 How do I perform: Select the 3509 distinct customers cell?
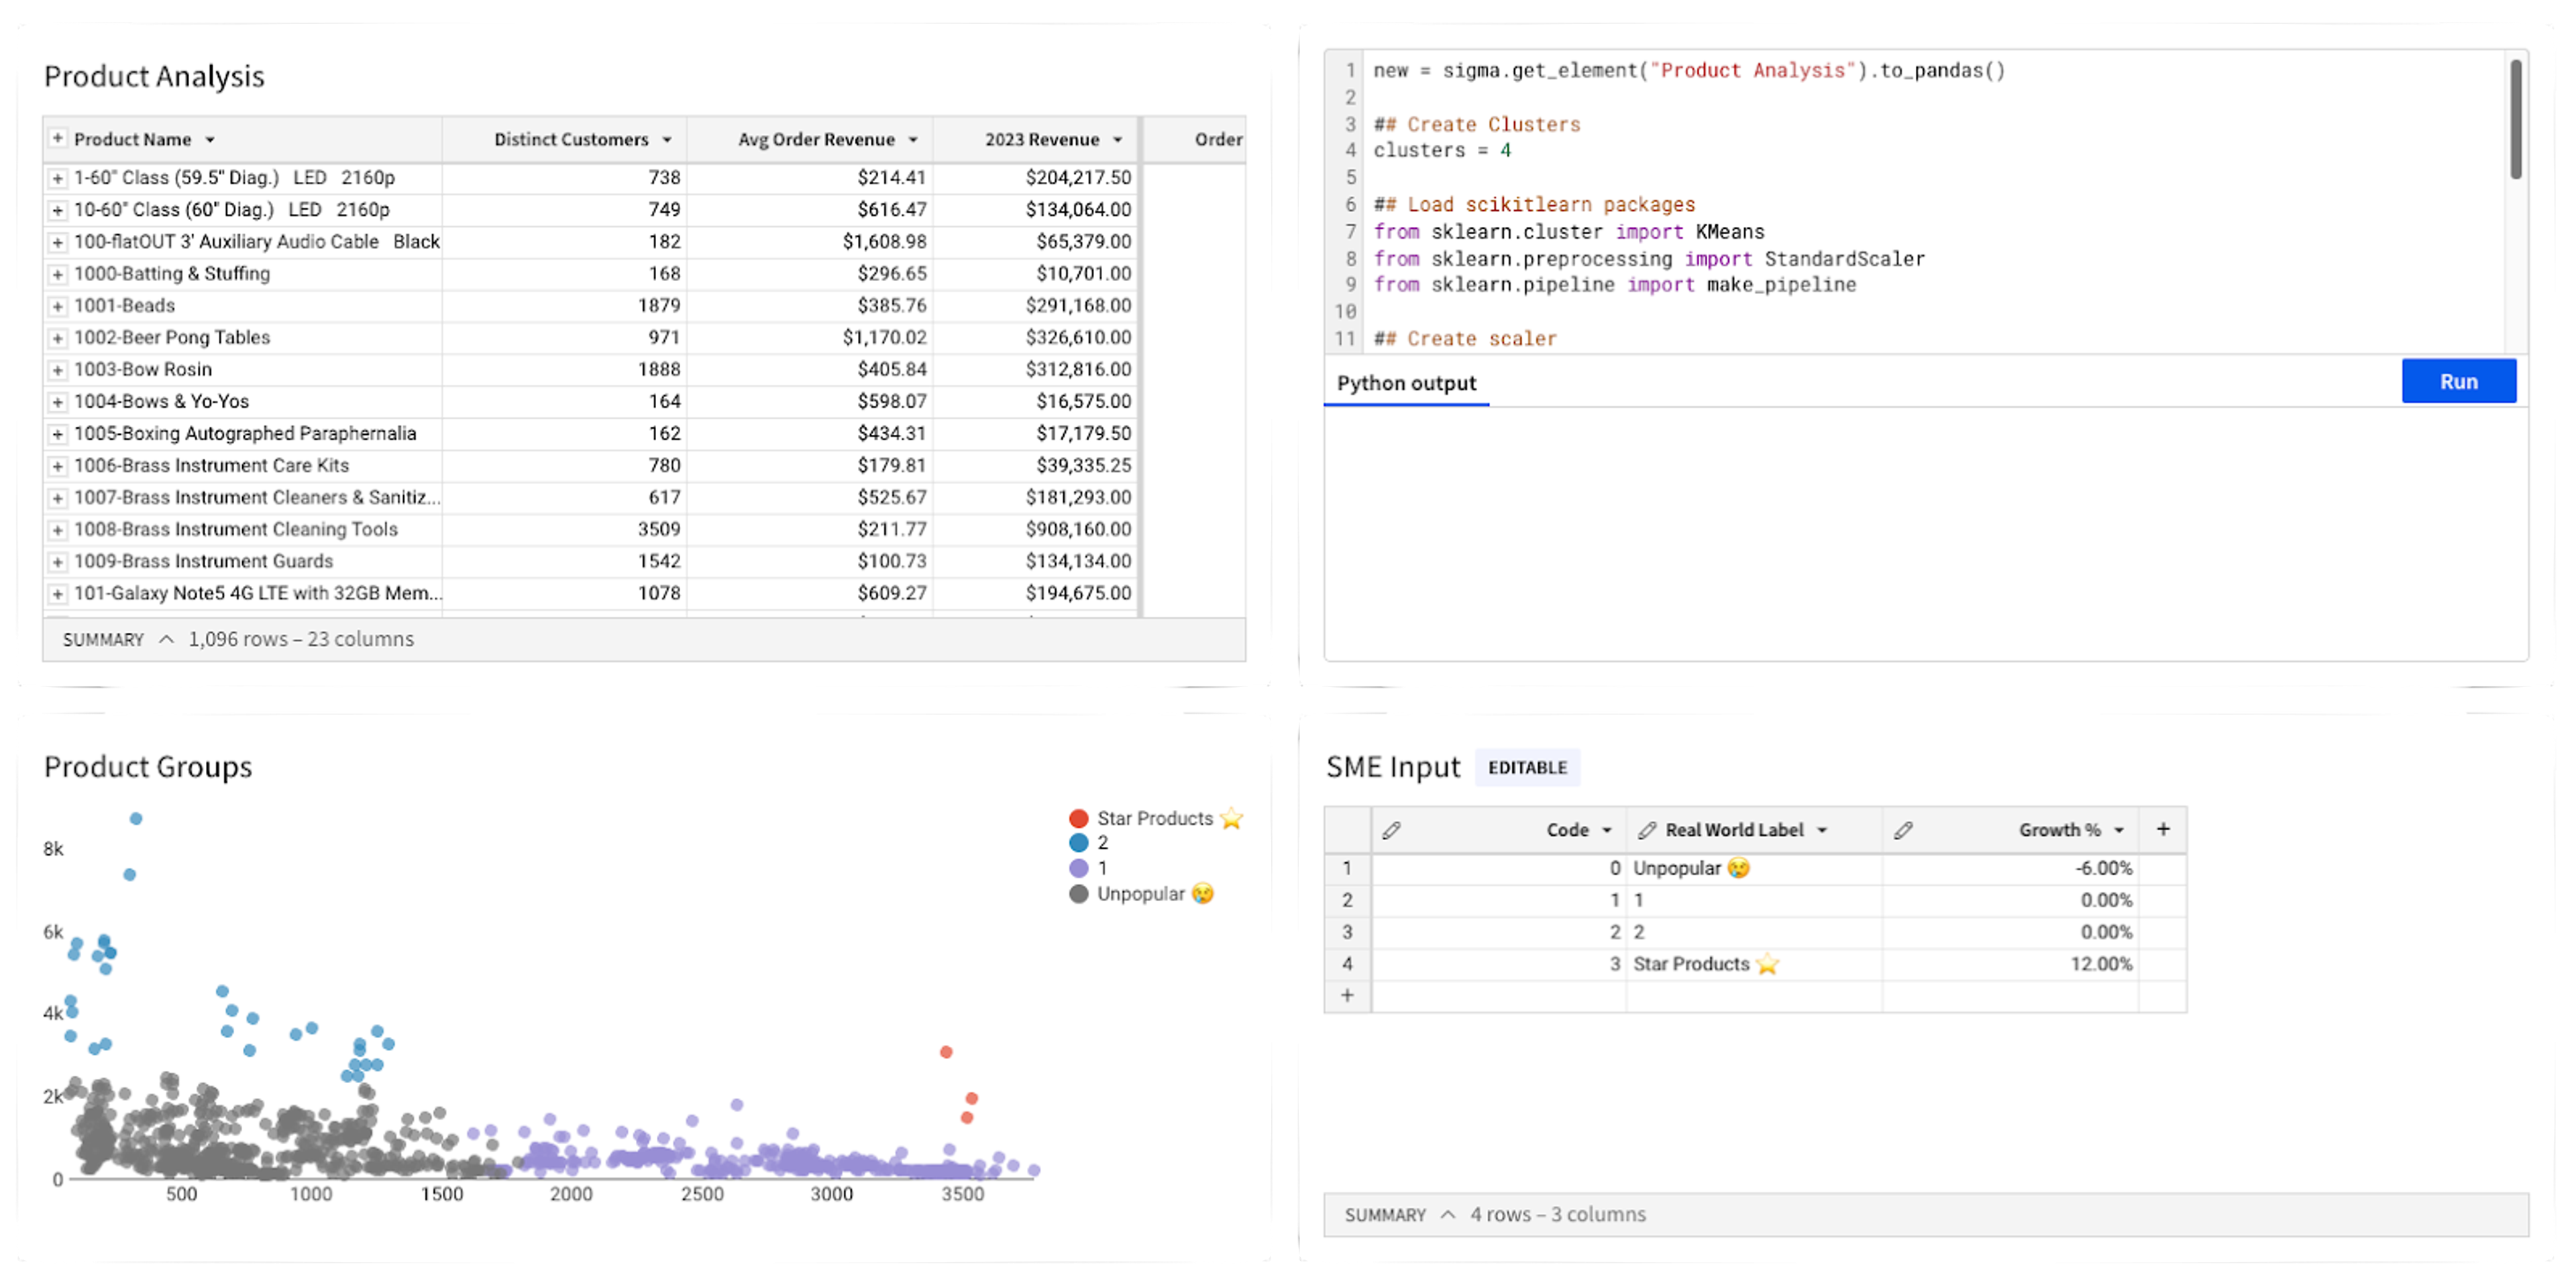click(x=565, y=530)
